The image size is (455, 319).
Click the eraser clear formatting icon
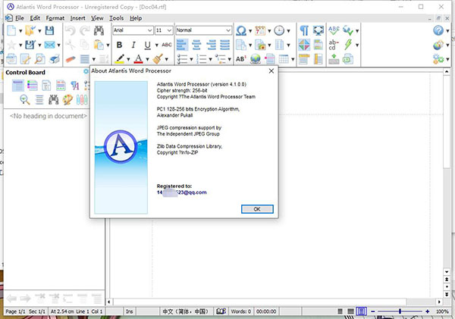(71, 59)
